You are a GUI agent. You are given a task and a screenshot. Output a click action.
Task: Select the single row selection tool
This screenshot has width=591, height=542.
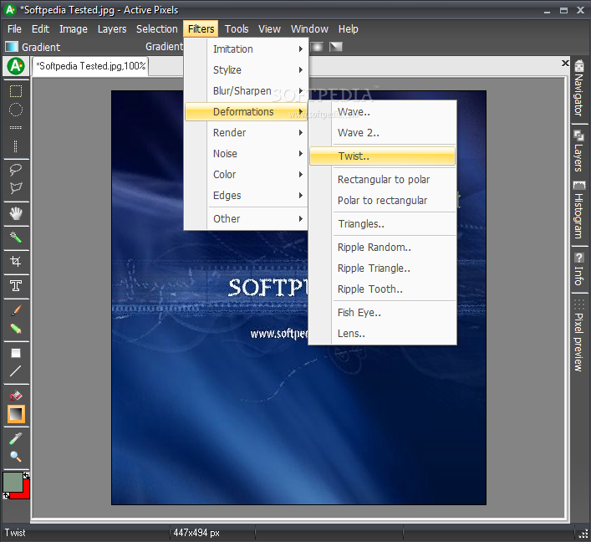(15, 127)
